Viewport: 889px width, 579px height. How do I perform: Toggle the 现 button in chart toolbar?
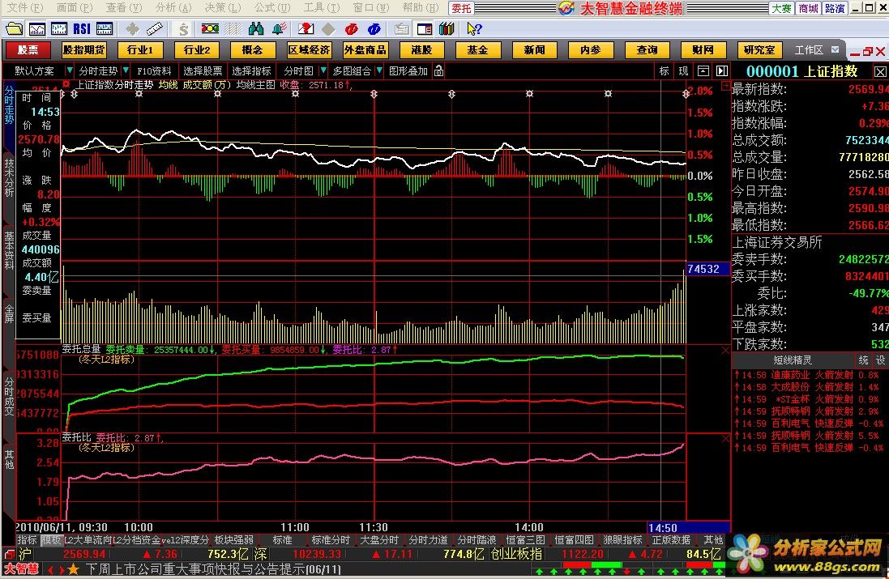(x=683, y=70)
